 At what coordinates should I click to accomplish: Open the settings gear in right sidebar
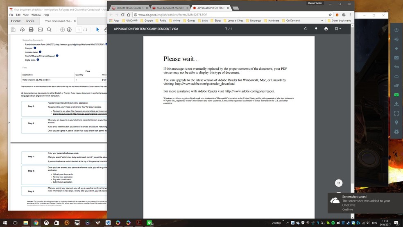(x=396, y=132)
